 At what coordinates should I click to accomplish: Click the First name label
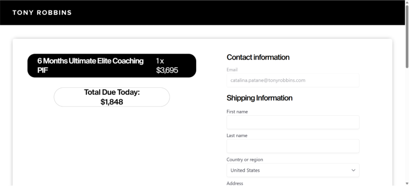click(238, 112)
